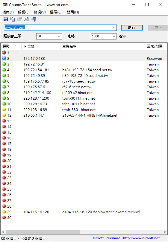Select host h181-192-72-154.seed.net.tw
This screenshot has width=168, height=242.
[x=87, y=70]
